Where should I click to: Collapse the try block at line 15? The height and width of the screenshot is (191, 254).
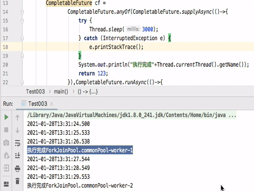click(22, 21)
